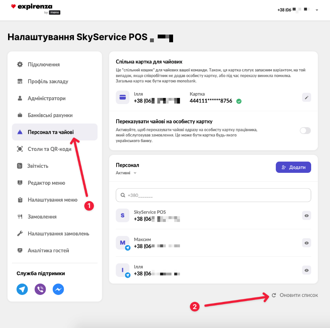Image resolution: width=330 pixels, height=328 pixels.
Task: Go to Редактор меню section
Action: [x=46, y=183]
